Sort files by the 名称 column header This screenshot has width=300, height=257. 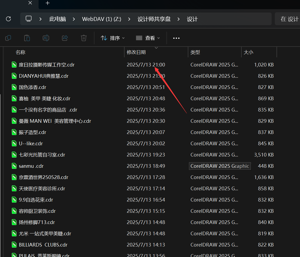click(20, 52)
